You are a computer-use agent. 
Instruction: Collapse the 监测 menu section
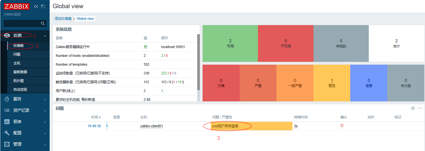pos(45,36)
